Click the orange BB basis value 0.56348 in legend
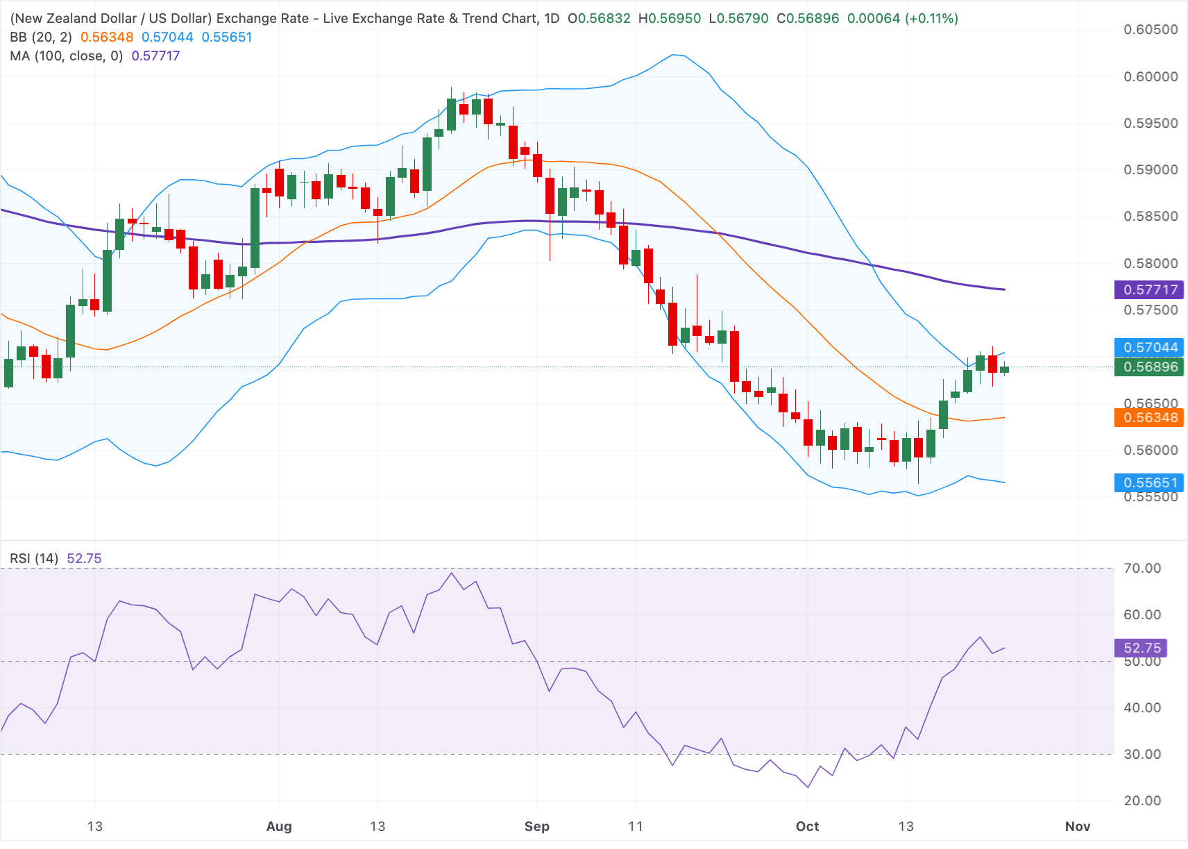1188x849 pixels. click(x=107, y=37)
